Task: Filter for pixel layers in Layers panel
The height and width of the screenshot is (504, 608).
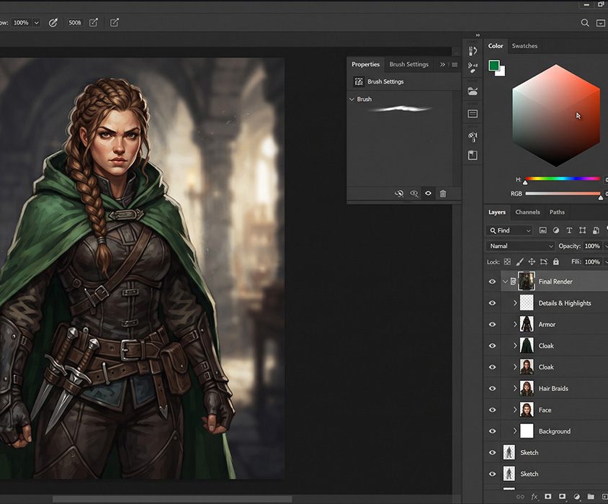Action: point(543,230)
